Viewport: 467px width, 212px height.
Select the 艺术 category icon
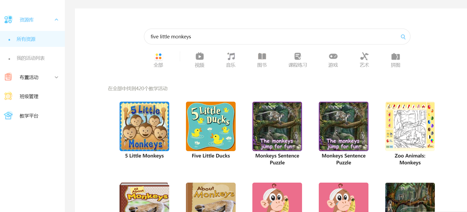364,56
